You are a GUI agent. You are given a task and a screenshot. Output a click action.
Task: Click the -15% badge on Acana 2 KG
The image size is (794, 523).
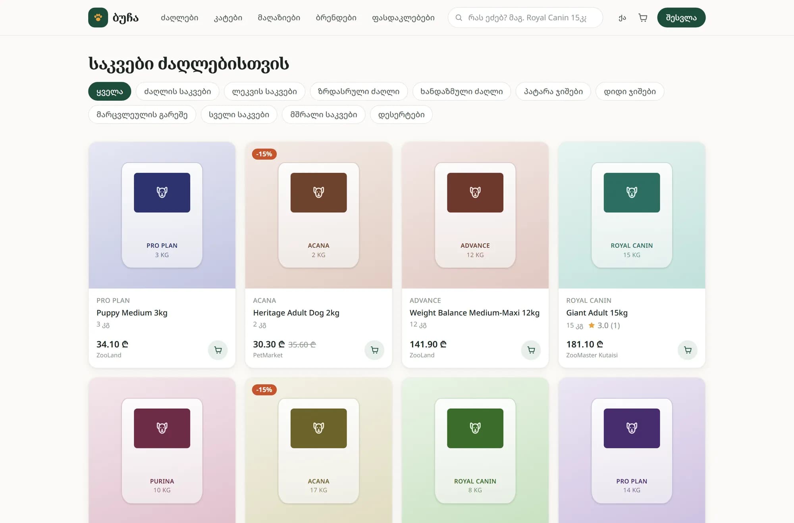[x=264, y=154]
